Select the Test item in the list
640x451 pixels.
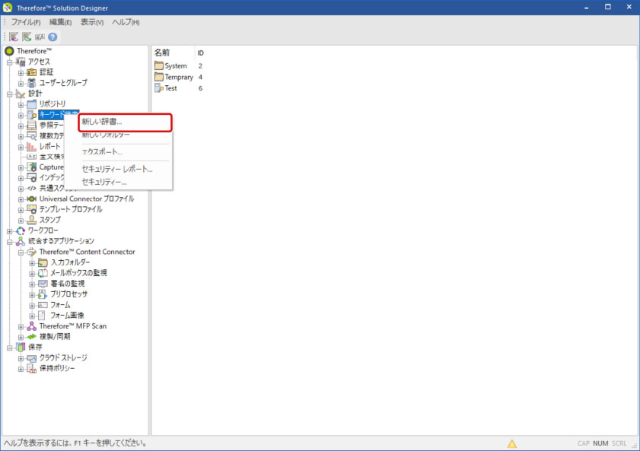point(170,88)
